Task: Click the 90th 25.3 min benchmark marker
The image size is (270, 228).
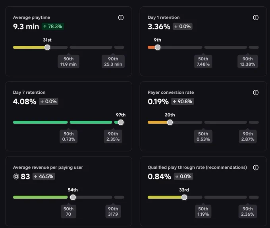Action: 113,61
